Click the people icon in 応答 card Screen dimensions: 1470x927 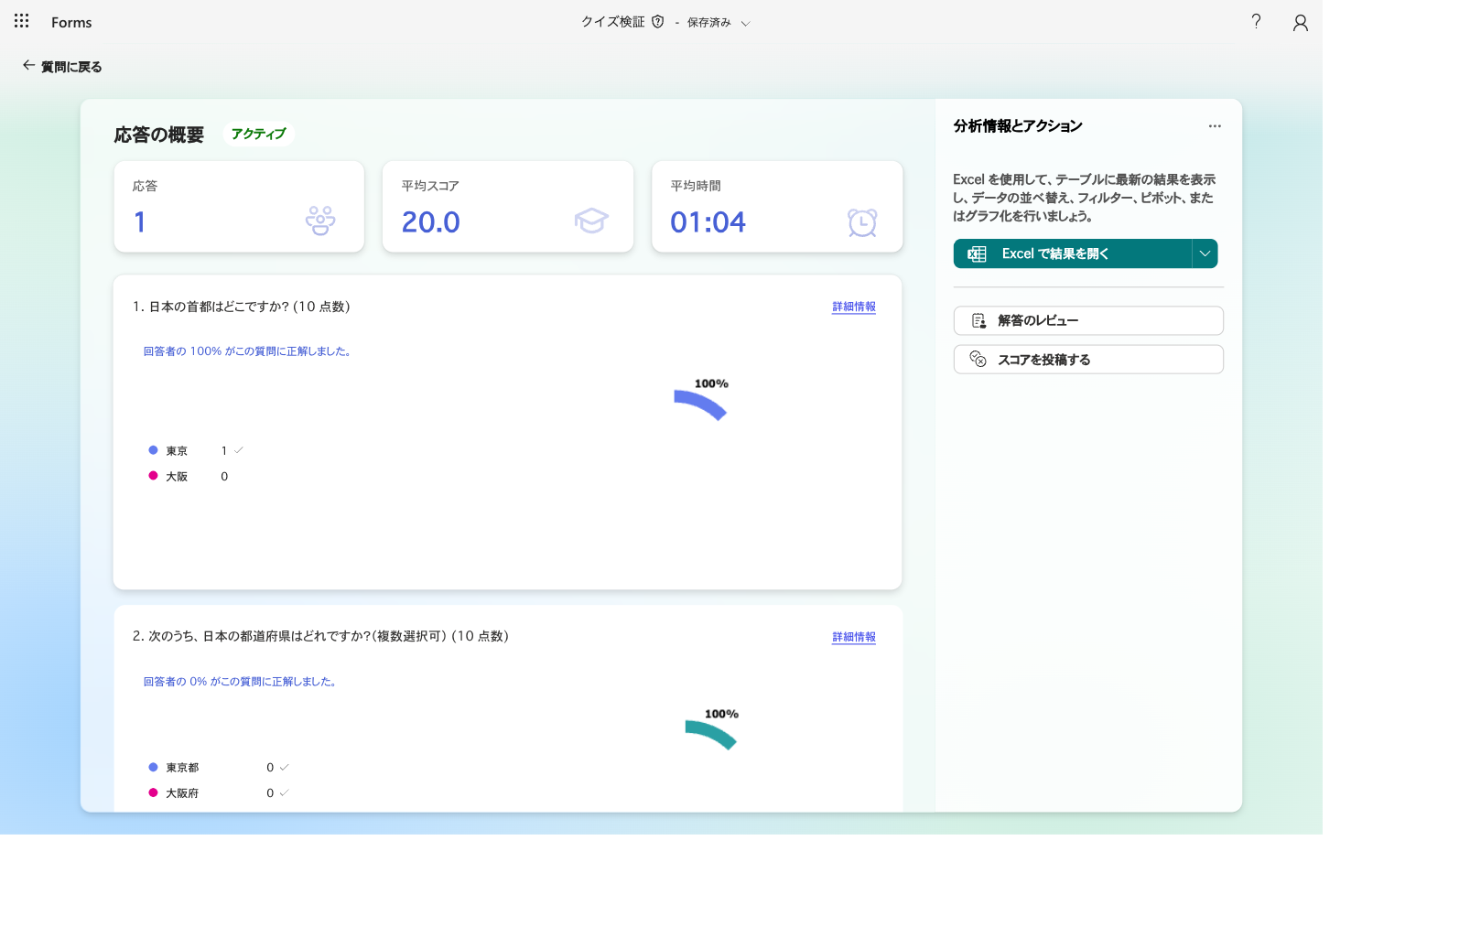[320, 221]
